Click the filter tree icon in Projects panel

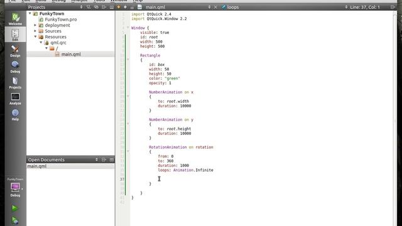coord(89,7)
